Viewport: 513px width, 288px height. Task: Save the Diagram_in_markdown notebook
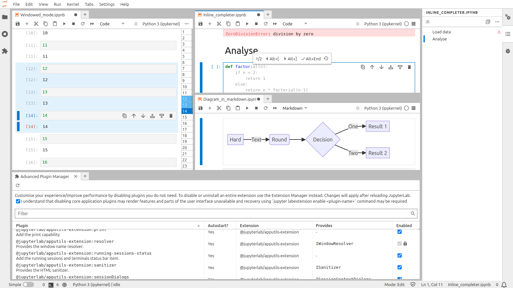(x=201, y=108)
